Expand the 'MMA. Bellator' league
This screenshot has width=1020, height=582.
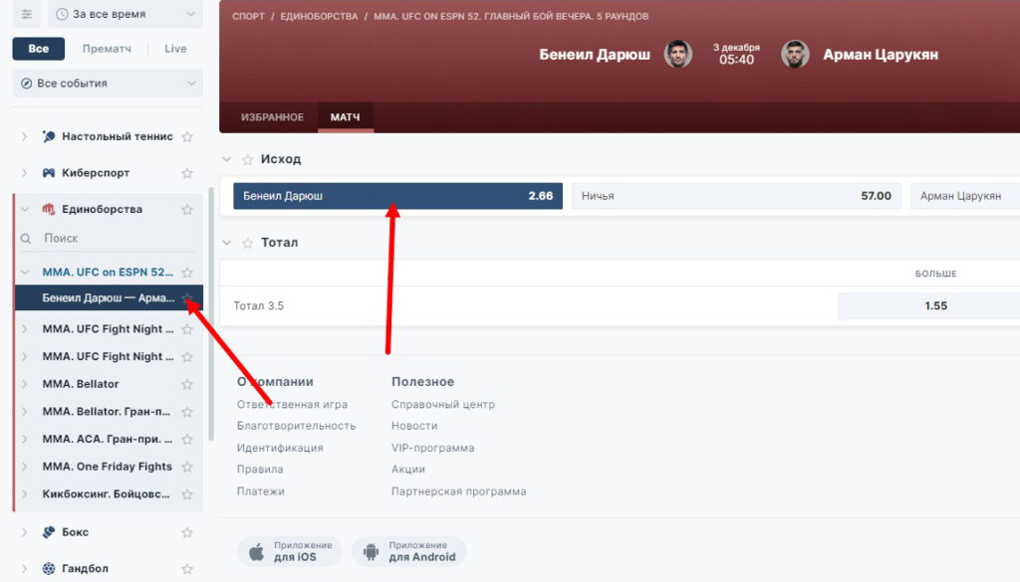click(24, 384)
